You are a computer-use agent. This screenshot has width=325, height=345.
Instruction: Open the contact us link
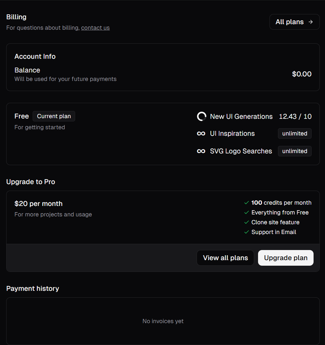pyautogui.click(x=95, y=28)
